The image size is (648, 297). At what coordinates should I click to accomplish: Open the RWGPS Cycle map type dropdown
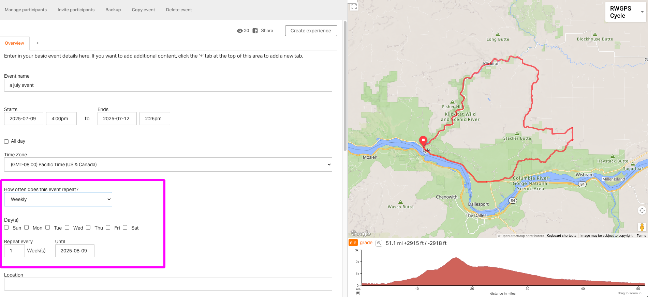click(625, 12)
